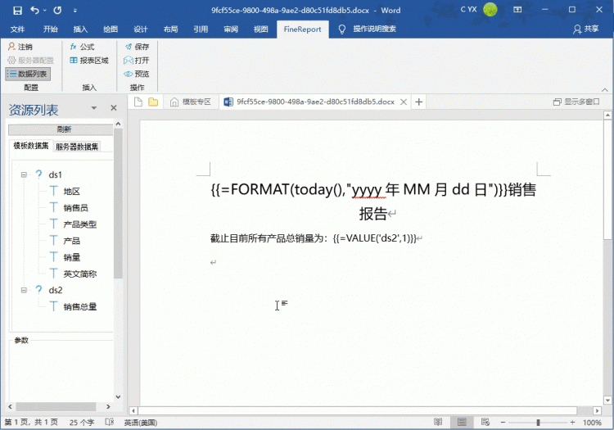
Task: Collapse the ribbon with the chevron
Action: [x=605, y=89]
